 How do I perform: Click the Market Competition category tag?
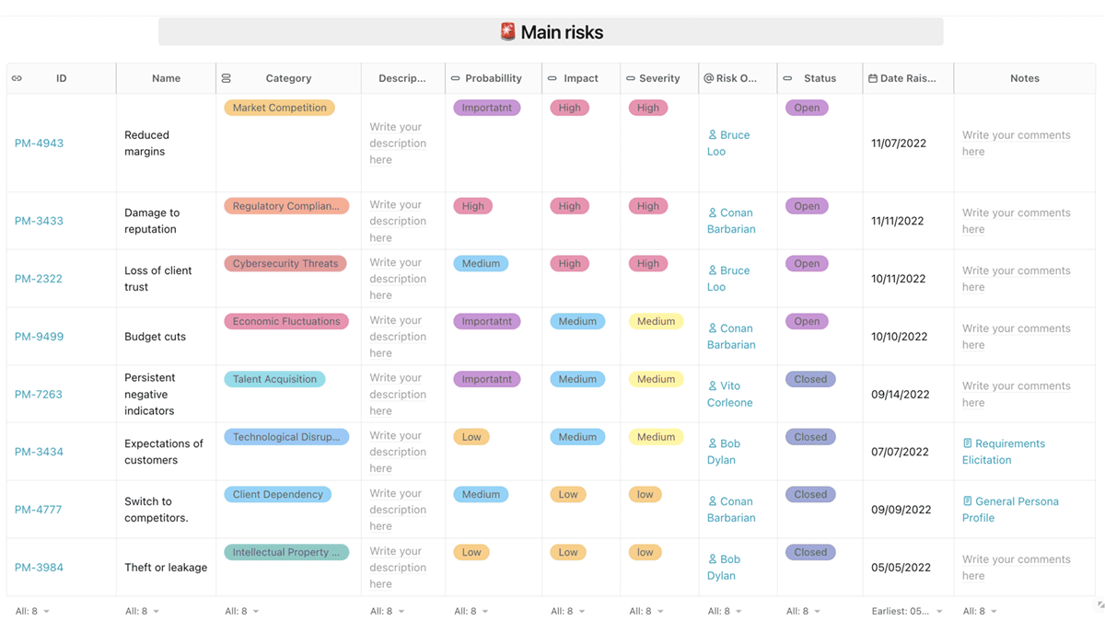coord(279,108)
